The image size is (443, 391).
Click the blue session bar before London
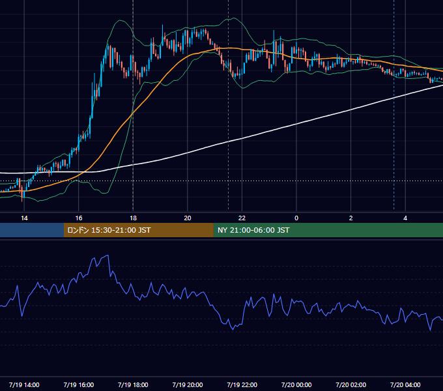click(32, 230)
